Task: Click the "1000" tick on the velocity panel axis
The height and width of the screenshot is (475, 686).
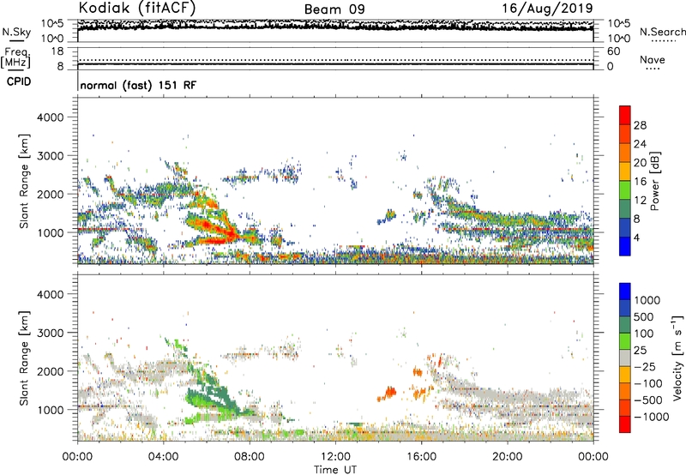Action: click(50, 410)
